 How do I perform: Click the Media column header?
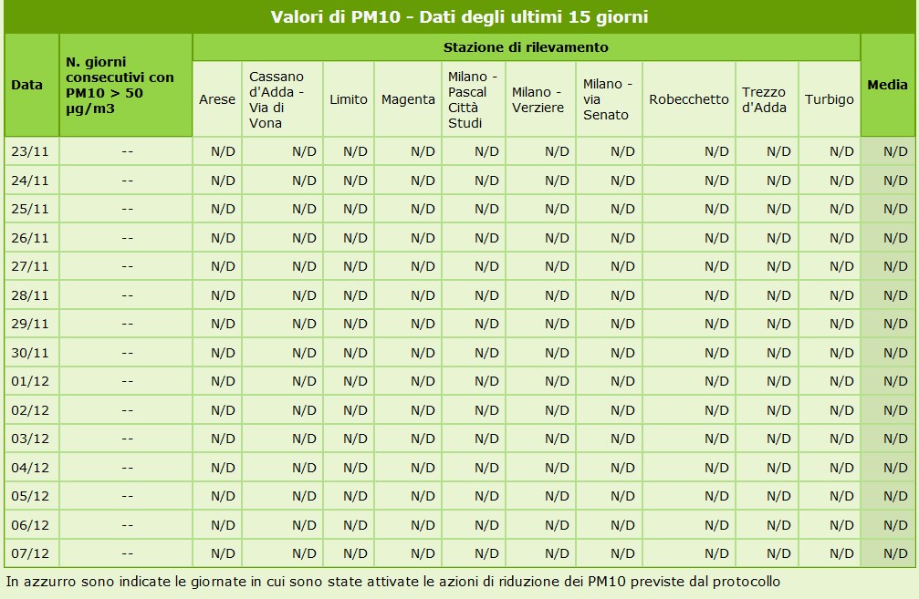pyautogui.click(x=887, y=85)
